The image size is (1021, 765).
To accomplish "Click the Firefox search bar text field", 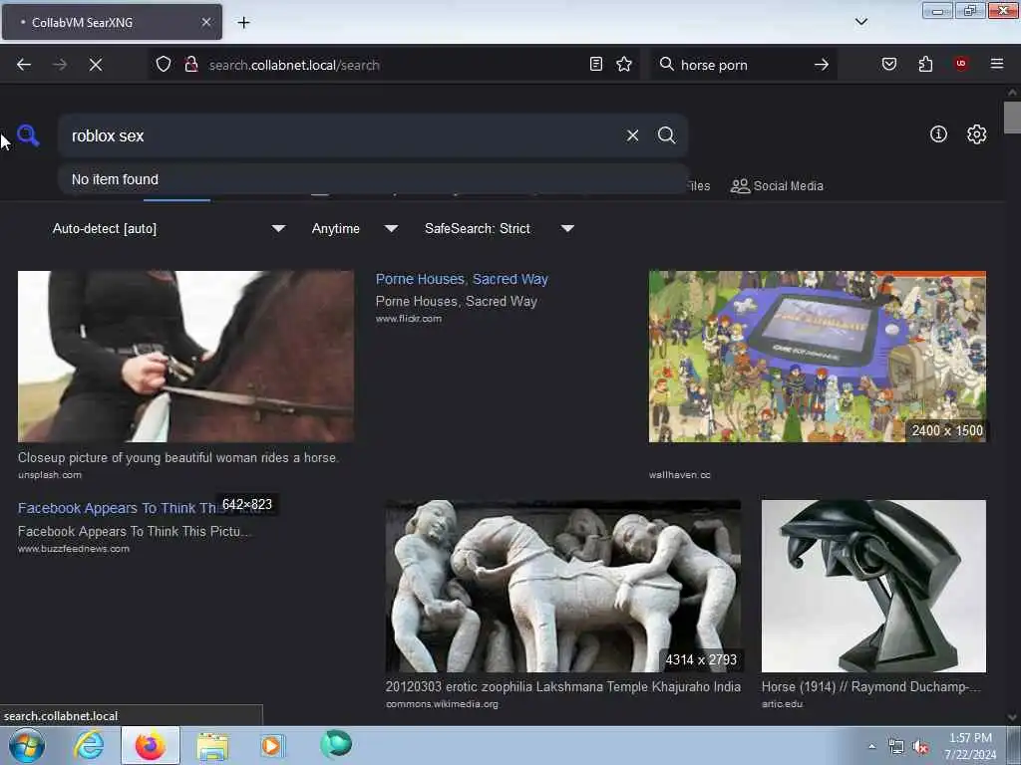I will [742, 65].
